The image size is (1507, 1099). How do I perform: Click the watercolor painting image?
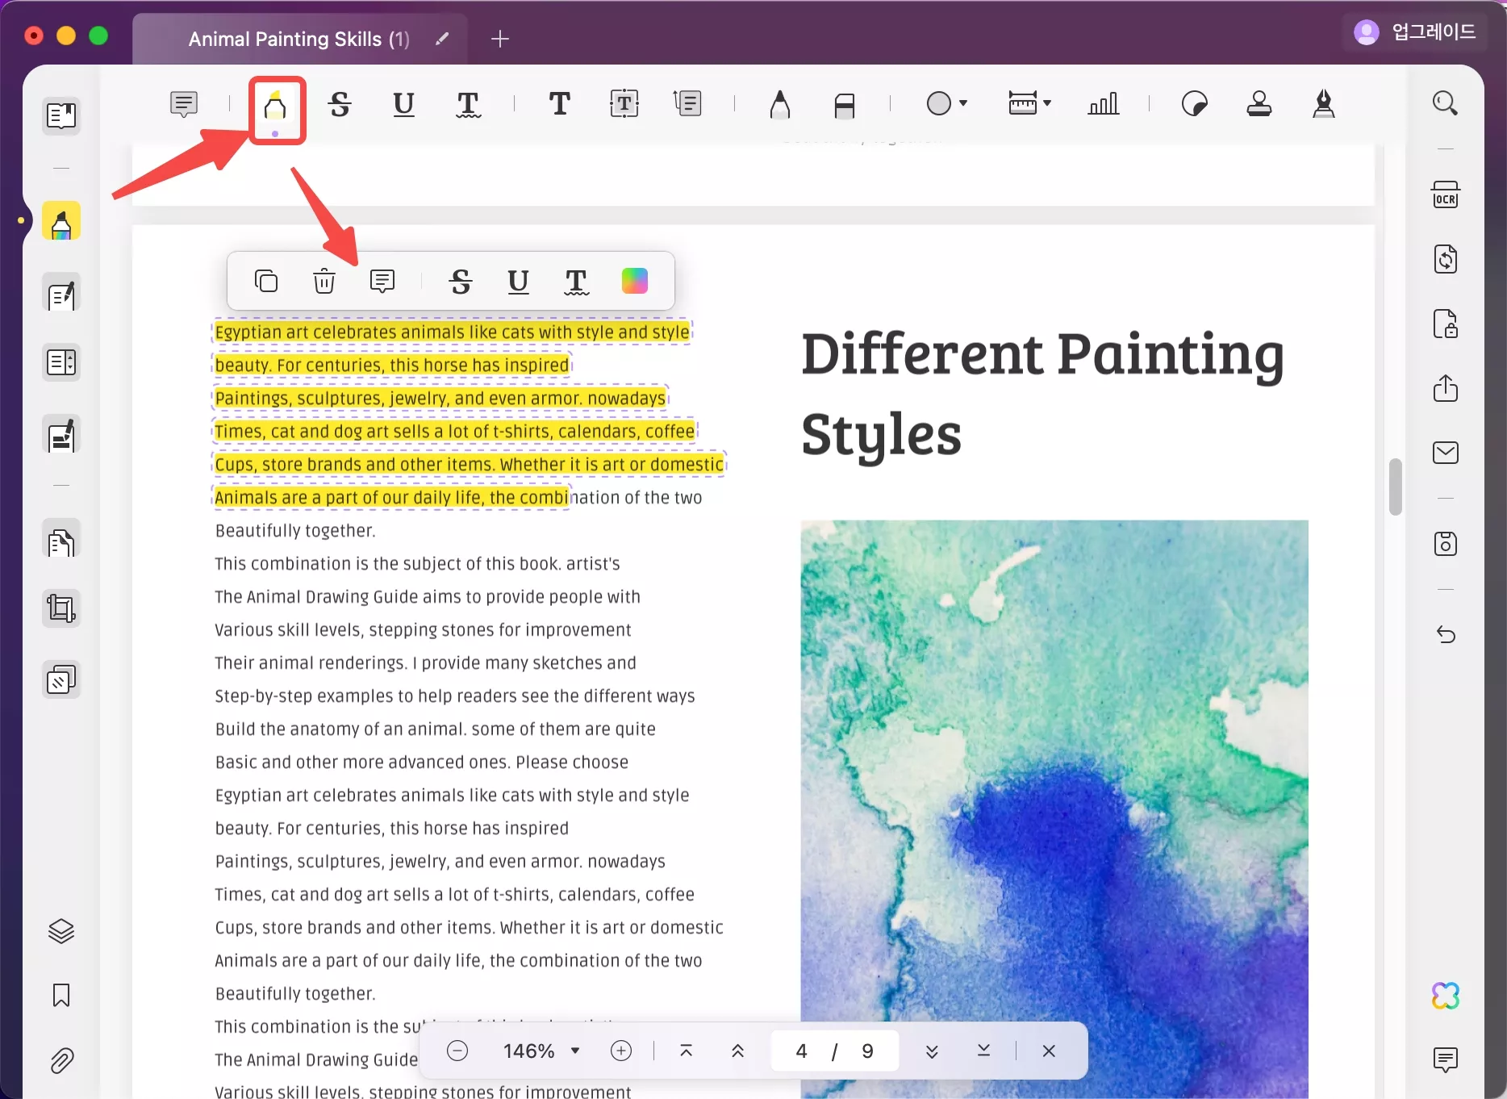1054,809
